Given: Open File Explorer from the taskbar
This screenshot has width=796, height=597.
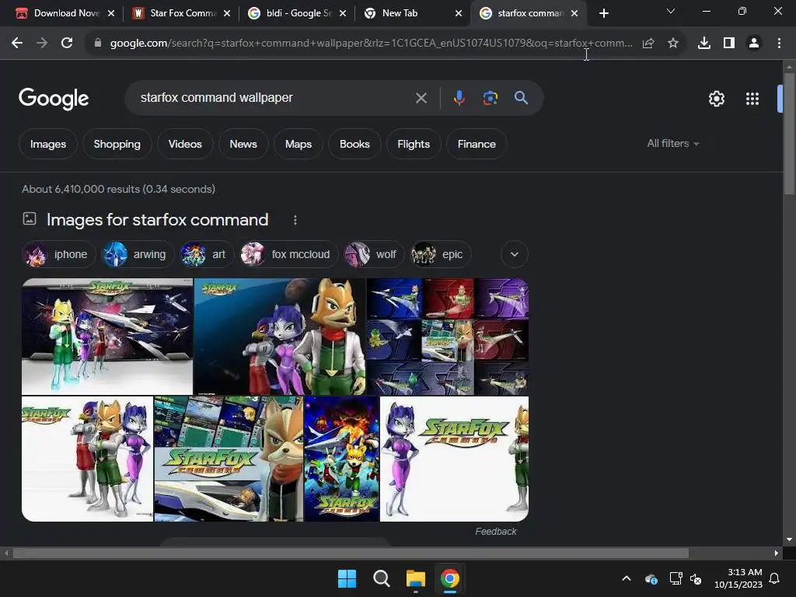Looking at the screenshot, I should click(x=415, y=578).
